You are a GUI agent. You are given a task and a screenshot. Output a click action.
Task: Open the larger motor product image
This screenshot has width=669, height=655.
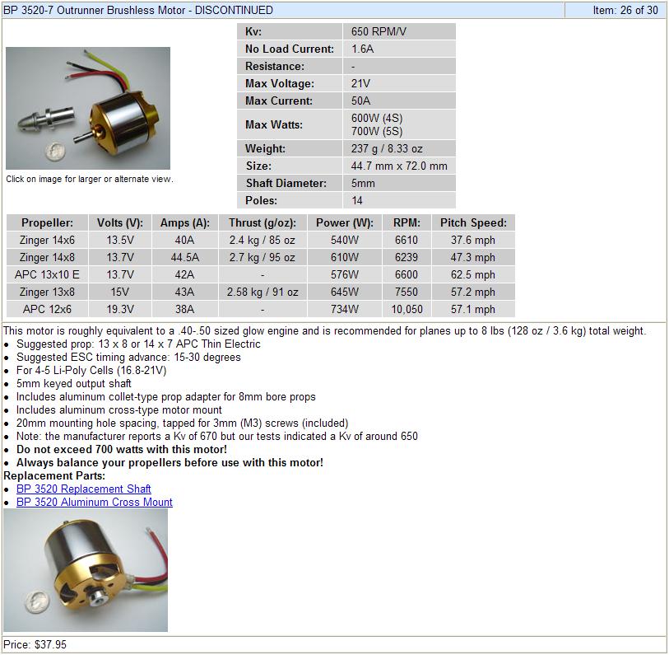(88, 108)
